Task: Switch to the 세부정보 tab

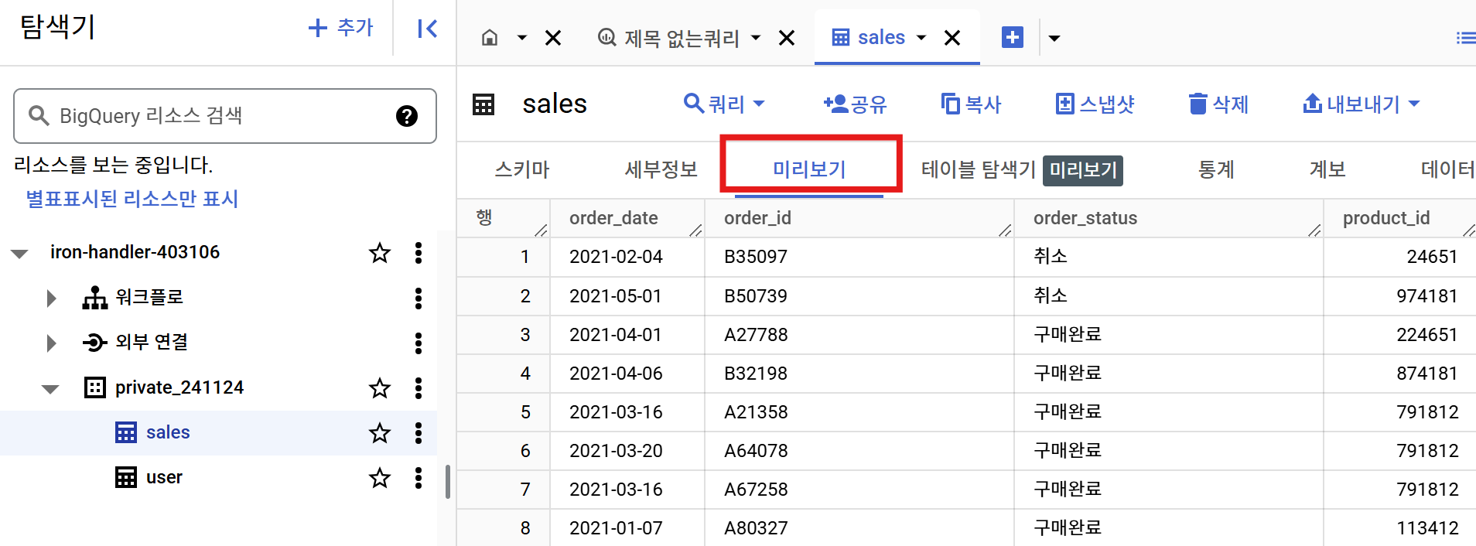Action: tap(661, 169)
